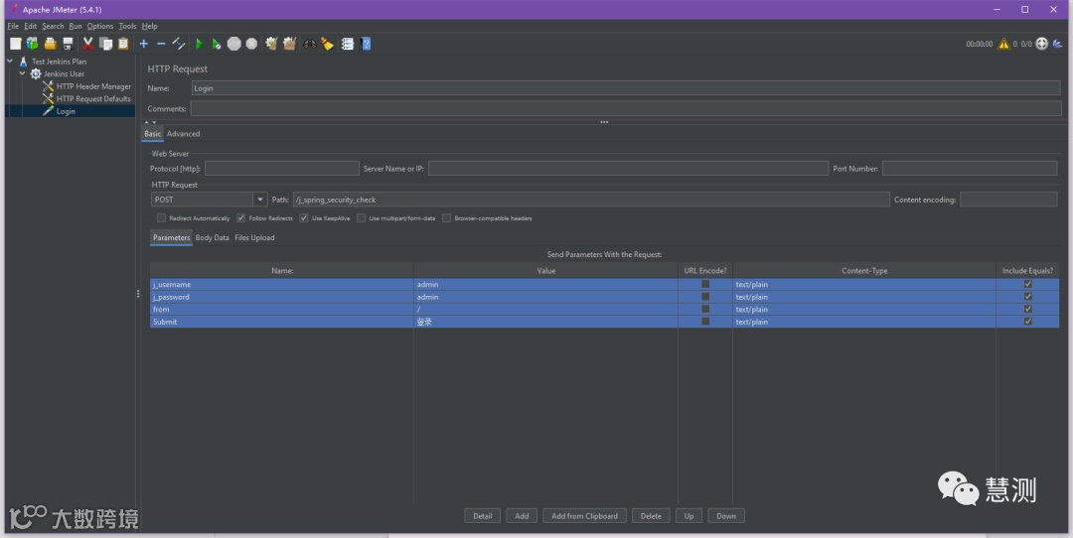Click the Collapse All minus icon
1073x538 pixels.
coord(162,44)
